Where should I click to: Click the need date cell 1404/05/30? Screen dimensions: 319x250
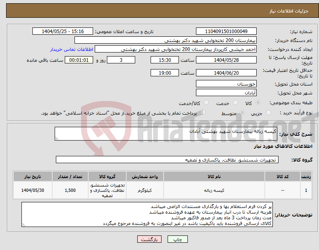pos(33,190)
